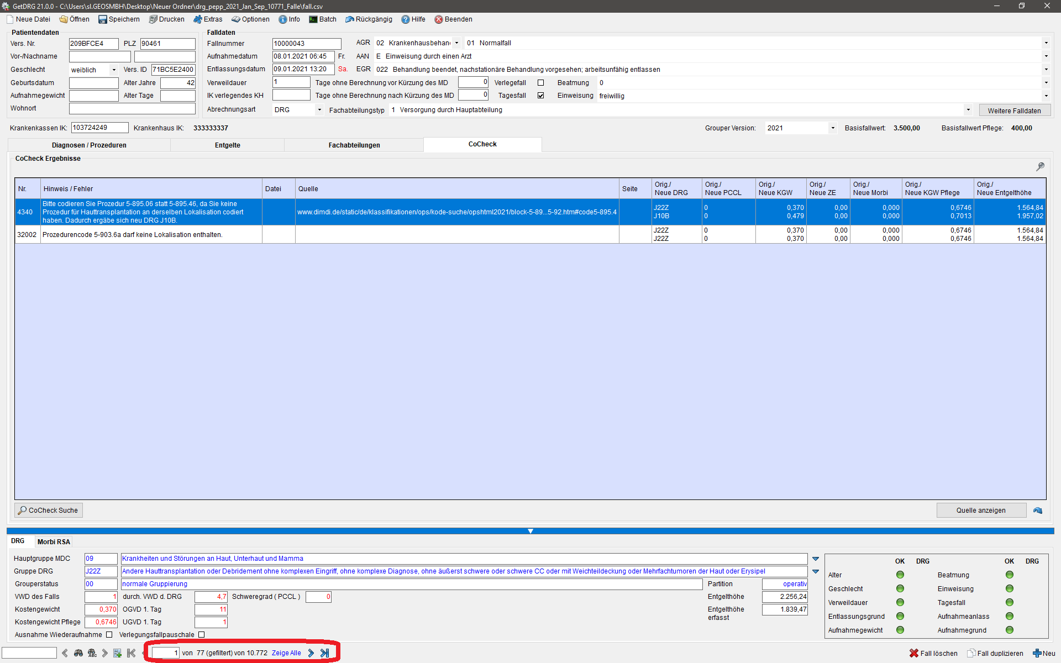Open the Geschlecht dropdown

[114, 70]
